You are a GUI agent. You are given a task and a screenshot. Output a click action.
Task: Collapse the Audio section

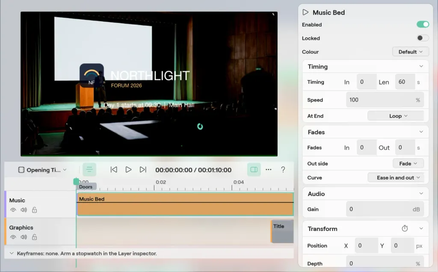pos(421,194)
